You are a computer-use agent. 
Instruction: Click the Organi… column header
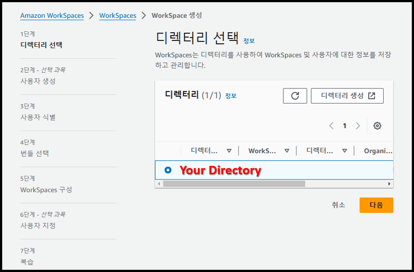click(378, 151)
